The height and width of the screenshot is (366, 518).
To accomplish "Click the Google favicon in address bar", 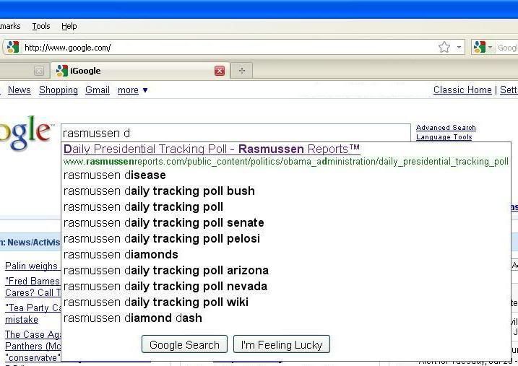I will click(x=13, y=47).
